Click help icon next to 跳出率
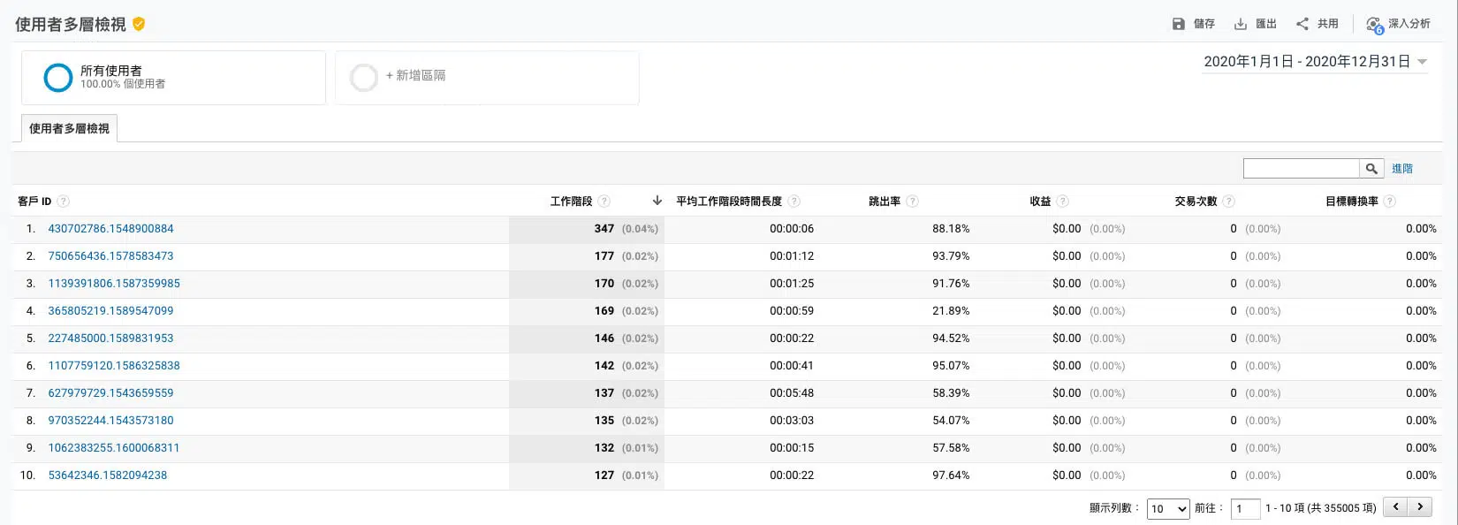1458x525 pixels. [x=912, y=202]
